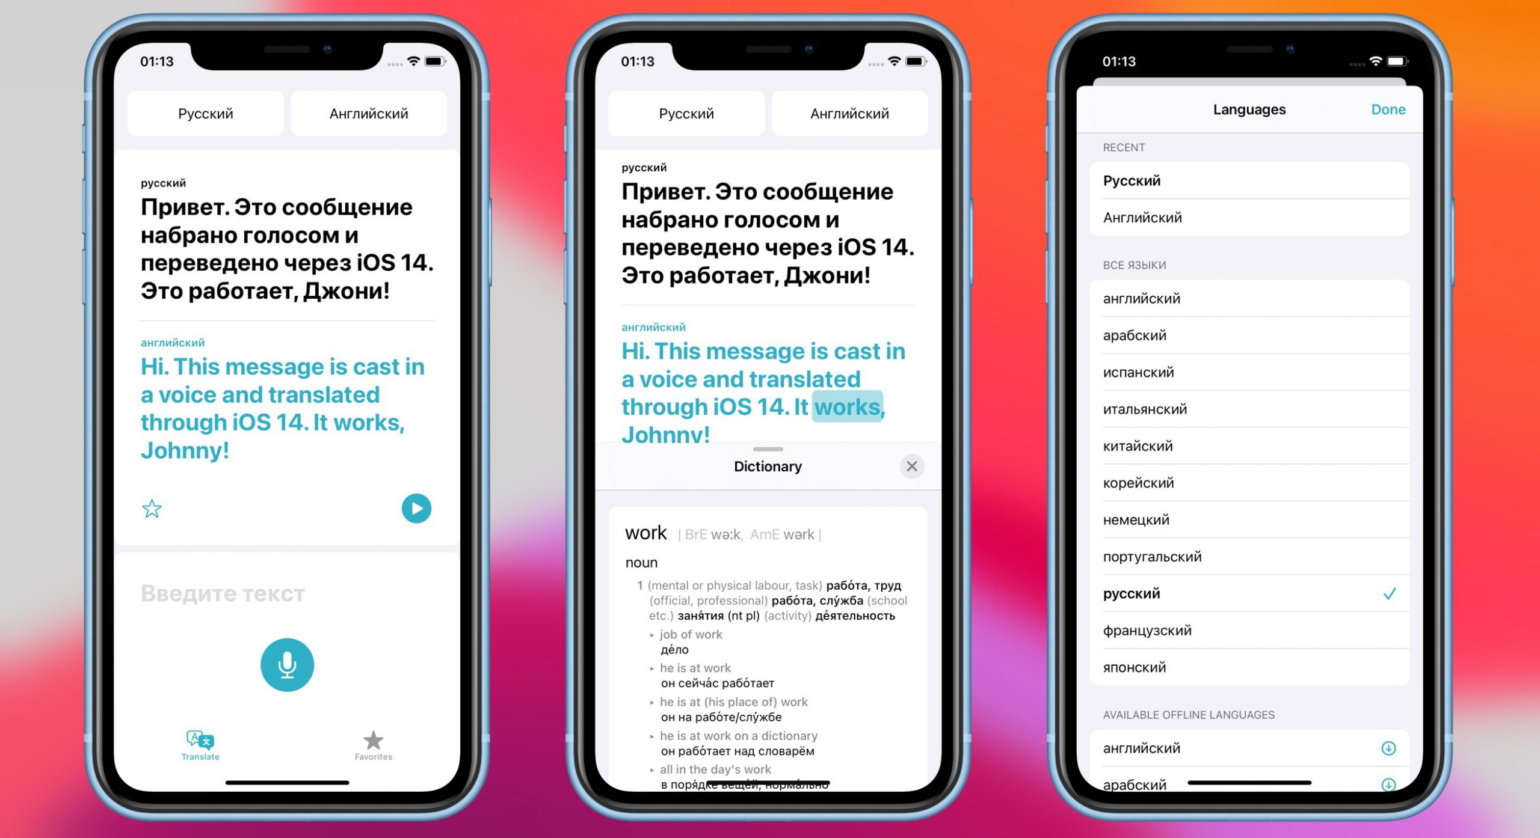This screenshot has height=838, width=1540.
Task: Tap the Английский language selector
Action: click(369, 112)
